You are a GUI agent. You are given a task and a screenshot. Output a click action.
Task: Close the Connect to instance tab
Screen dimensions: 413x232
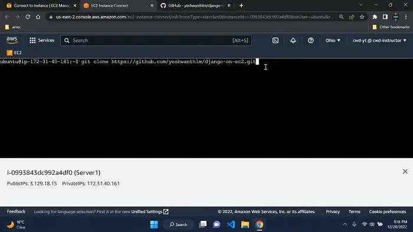coord(75,5)
